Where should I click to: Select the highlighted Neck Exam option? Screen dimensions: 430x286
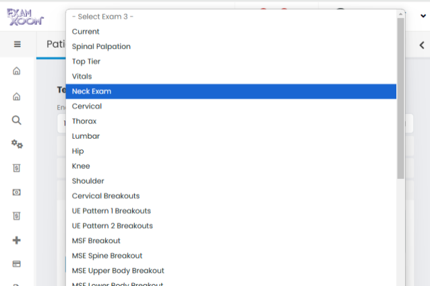click(x=92, y=91)
